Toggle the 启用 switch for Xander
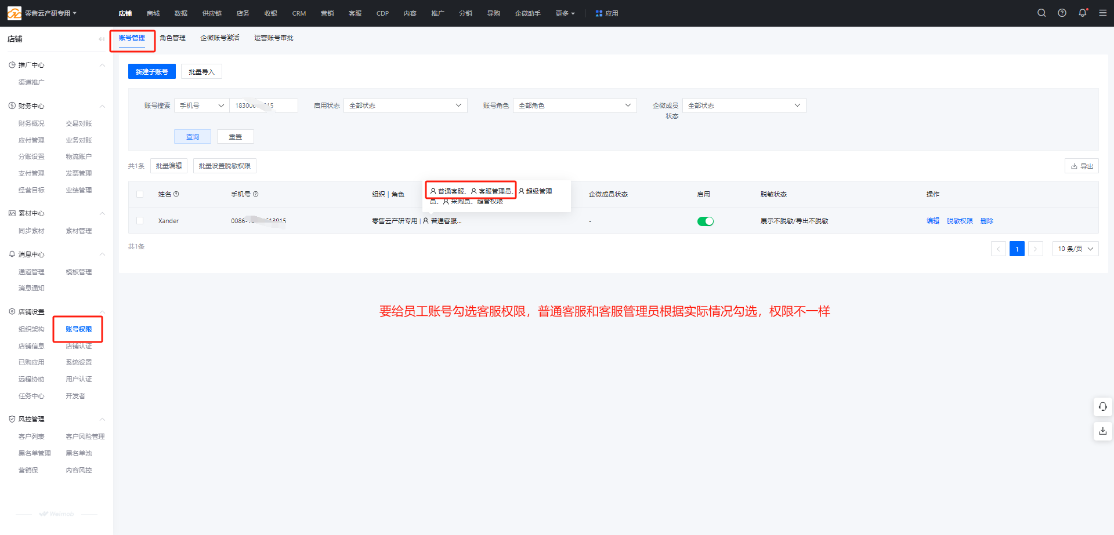This screenshot has height=535, width=1114. point(705,221)
